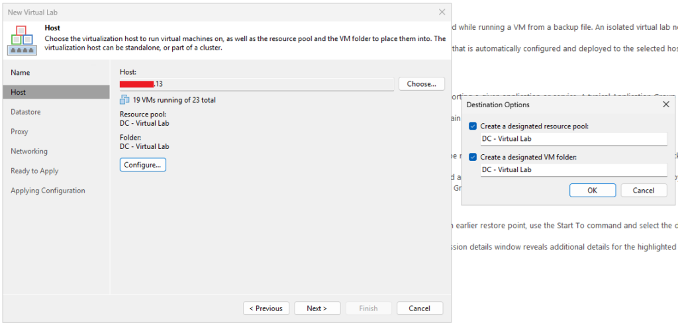
Task: Open the Name wizard step
Action: coord(21,73)
